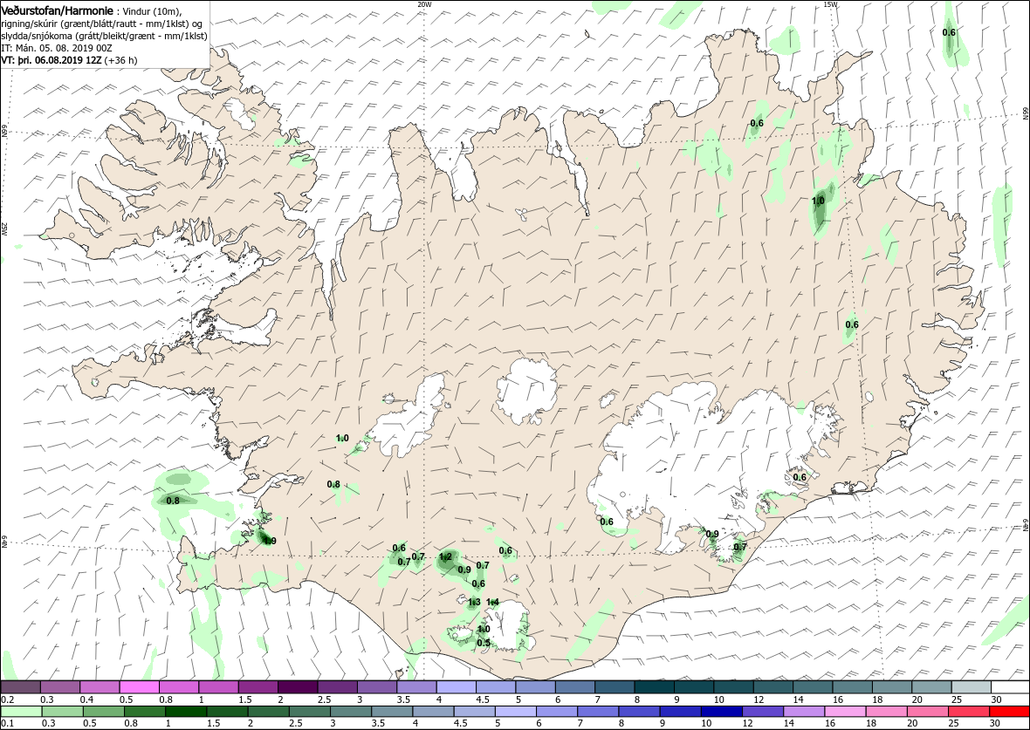Click white upper swatch after 30

coord(1010,687)
